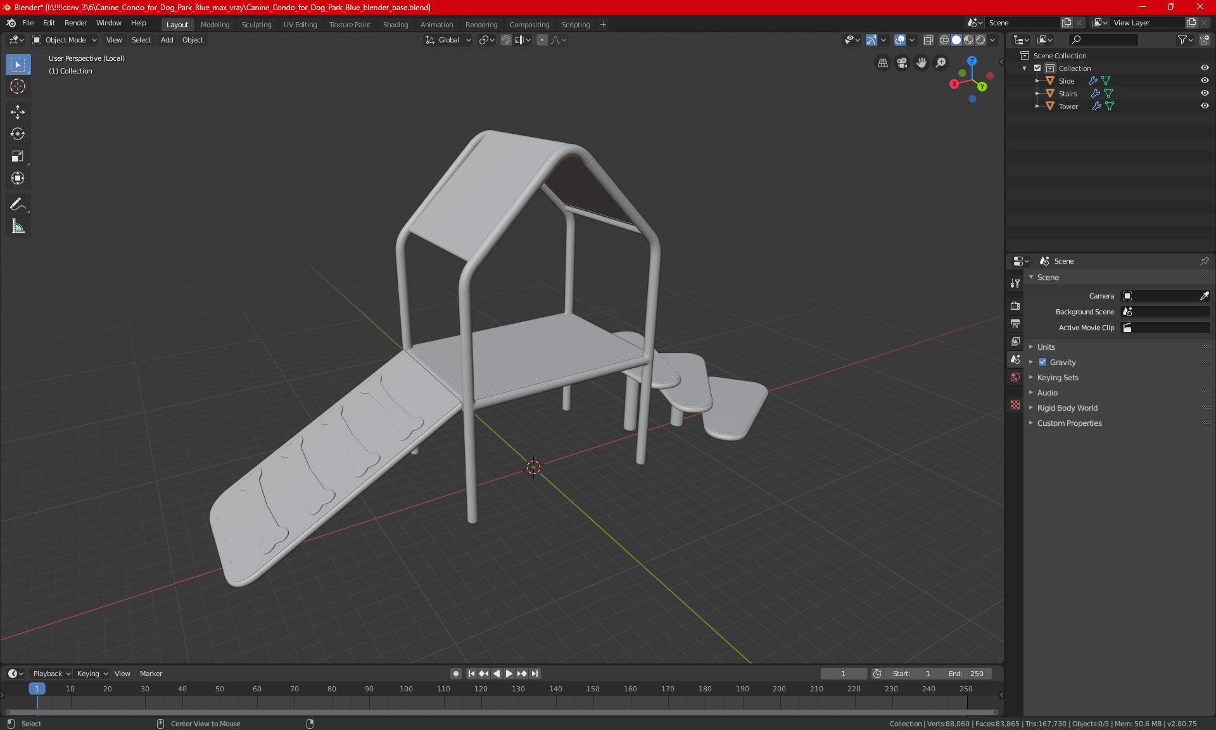Switch to the Shading workspace tab

pyautogui.click(x=395, y=25)
